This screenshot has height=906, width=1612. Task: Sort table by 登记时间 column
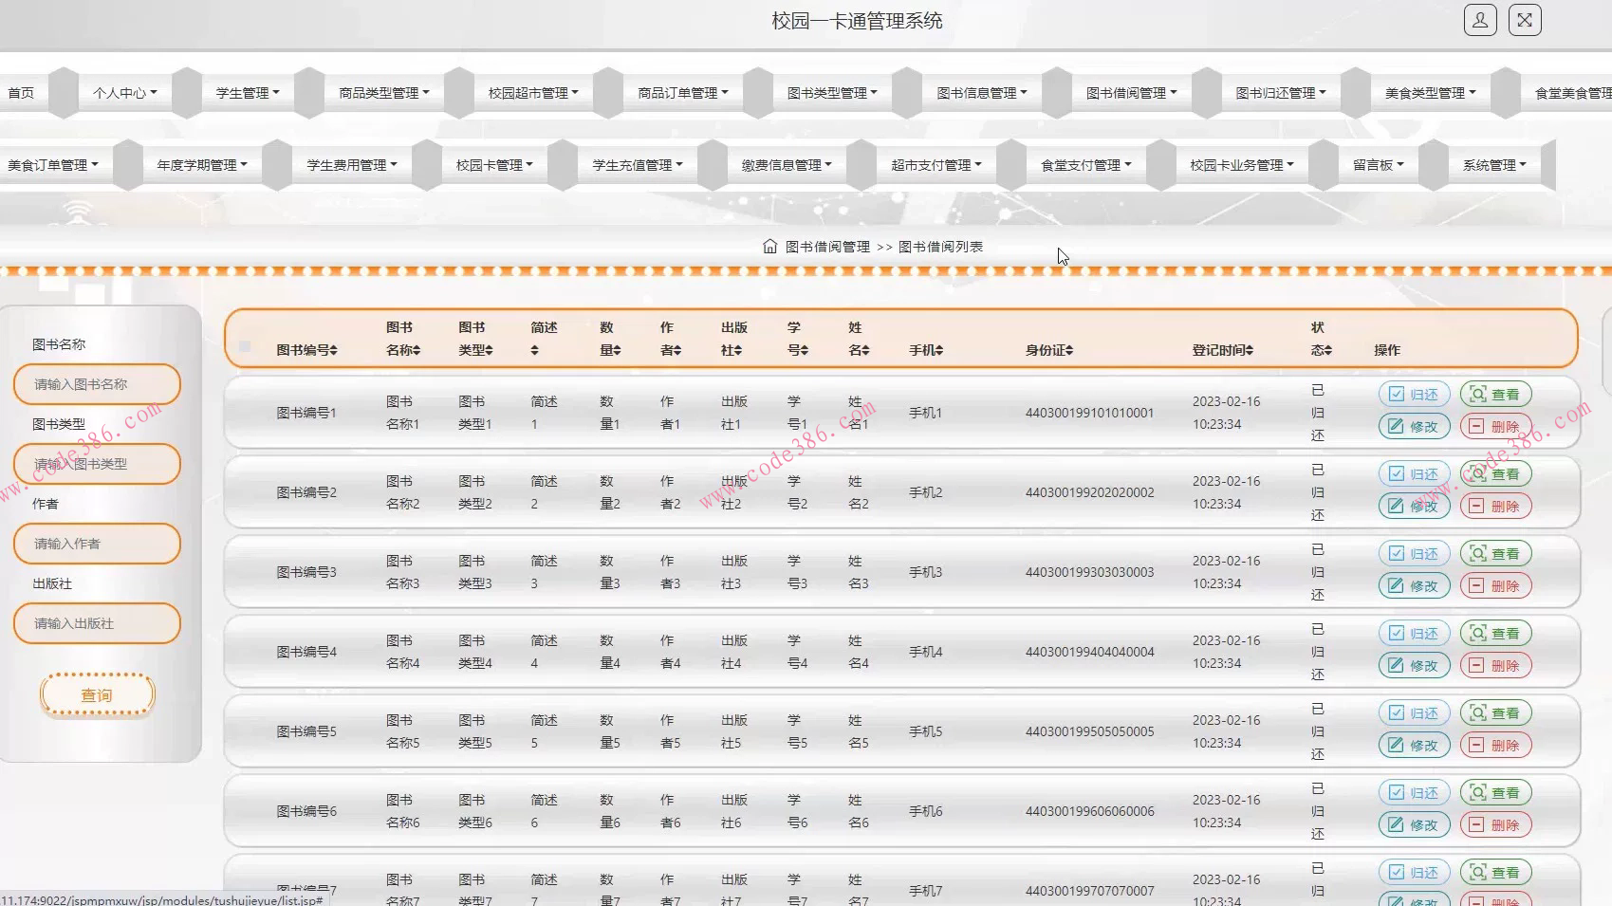click(1223, 350)
